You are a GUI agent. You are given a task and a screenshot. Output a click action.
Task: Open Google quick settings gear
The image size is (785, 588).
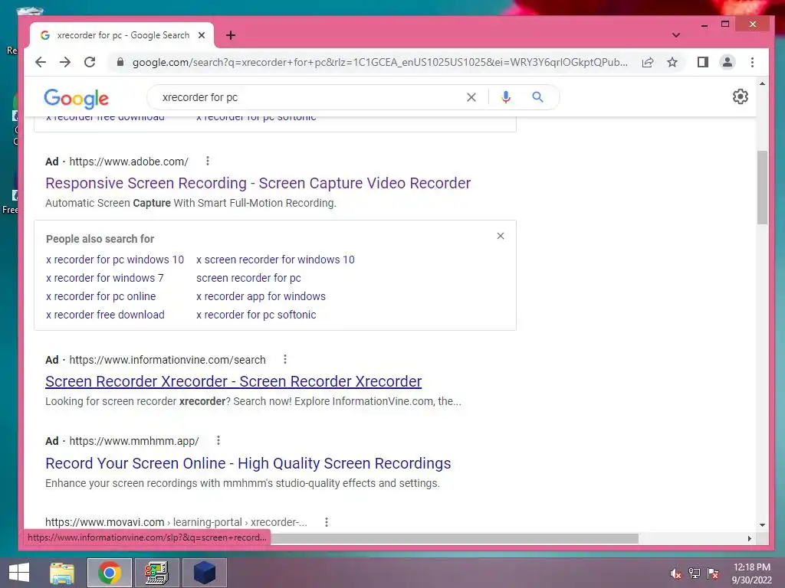pyautogui.click(x=740, y=96)
